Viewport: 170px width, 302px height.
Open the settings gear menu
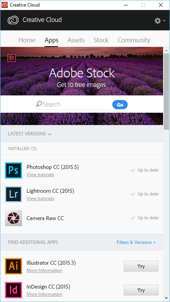[160, 21]
